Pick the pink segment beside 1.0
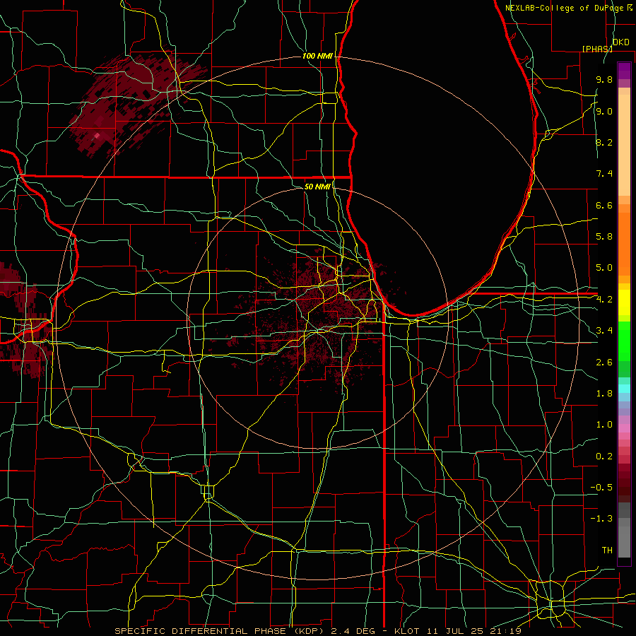The image size is (636, 636). coord(624,428)
